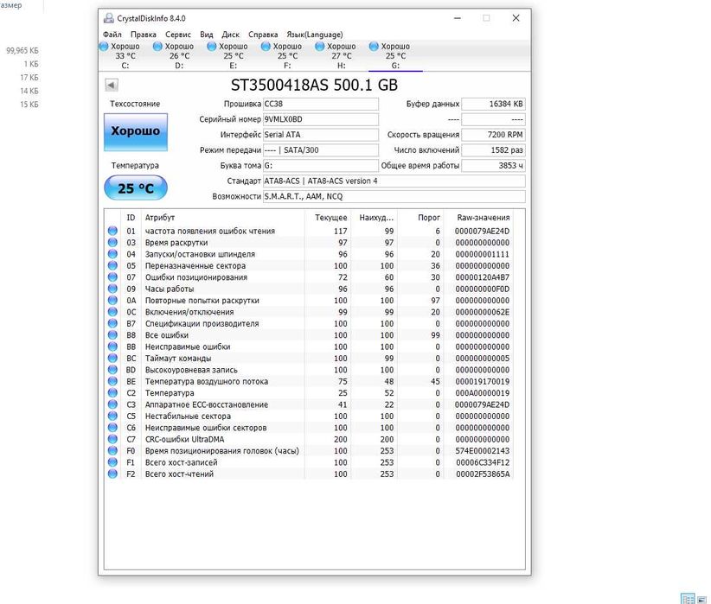Select row Таймаут команды
This screenshot has height=604, width=711.
point(309,358)
